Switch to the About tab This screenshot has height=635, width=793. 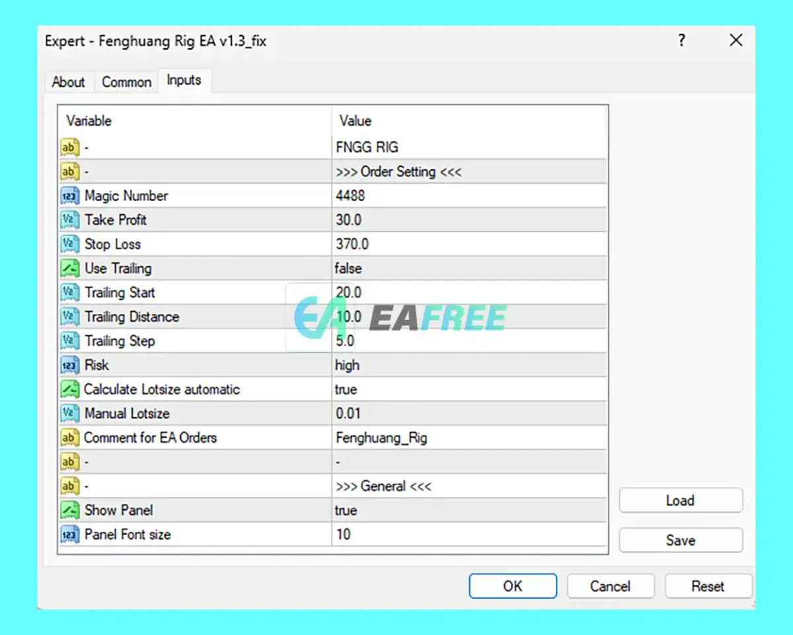(68, 83)
